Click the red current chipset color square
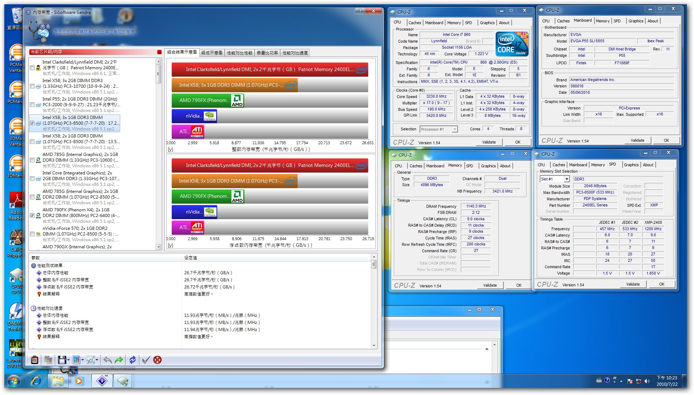Viewport: 694px width, 395px height. pos(159,52)
